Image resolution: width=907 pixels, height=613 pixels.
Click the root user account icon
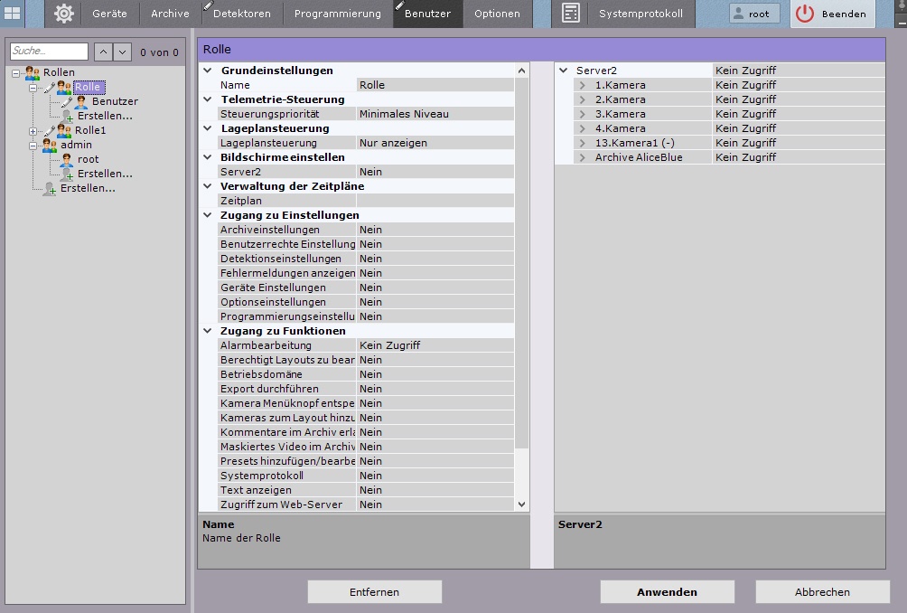pyautogui.click(x=740, y=14)
